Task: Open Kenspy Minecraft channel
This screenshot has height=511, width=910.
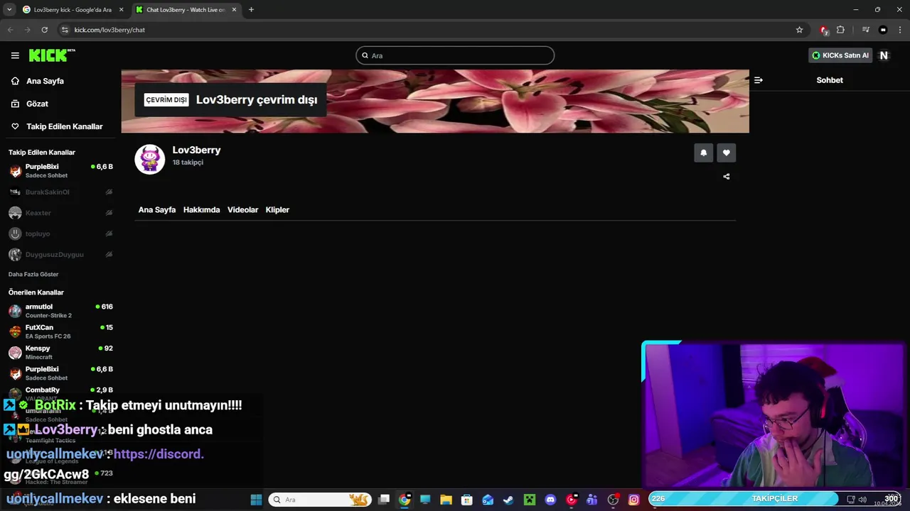Action: (x=60, y=352)
